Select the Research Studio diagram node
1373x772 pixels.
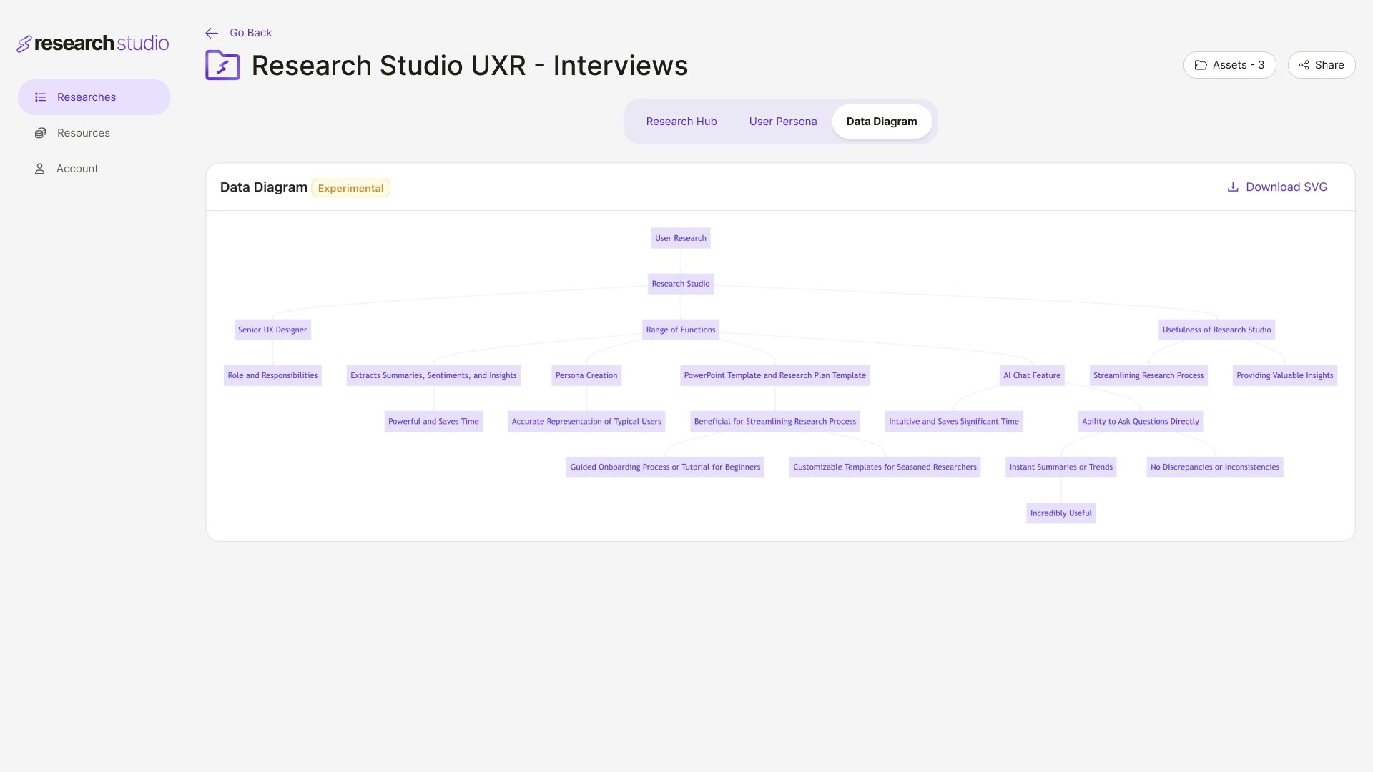coord(681,284)
